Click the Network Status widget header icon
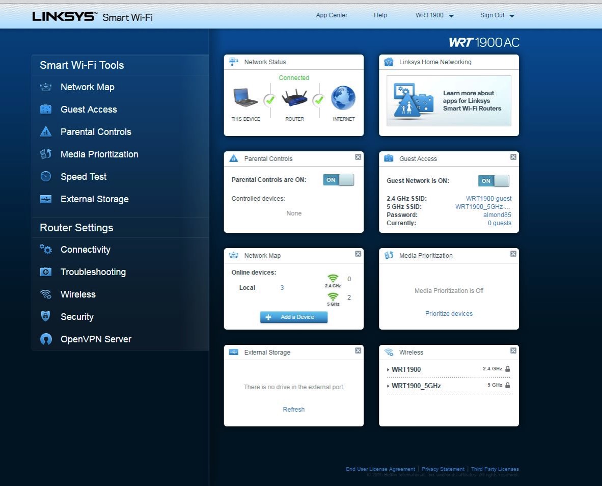The height and width of the screenshot is (486, 602). pos(234,62)
